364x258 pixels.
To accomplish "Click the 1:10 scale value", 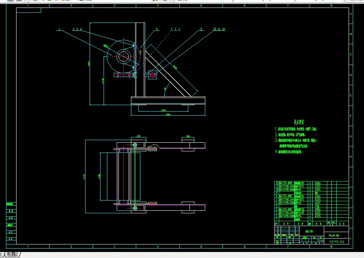I will [321, 241].
